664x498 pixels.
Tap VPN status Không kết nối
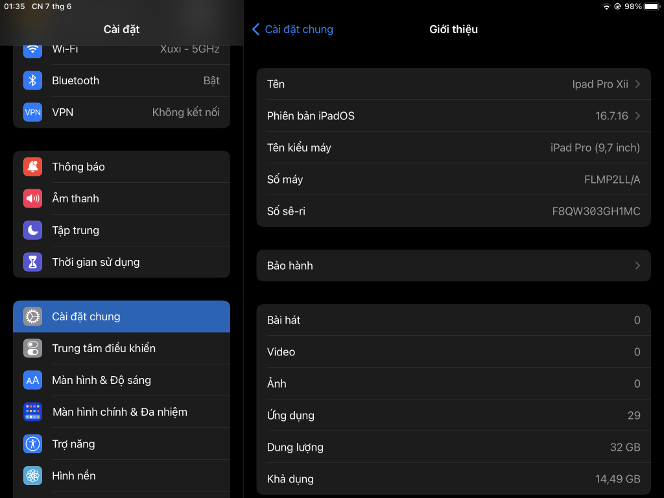186,112
